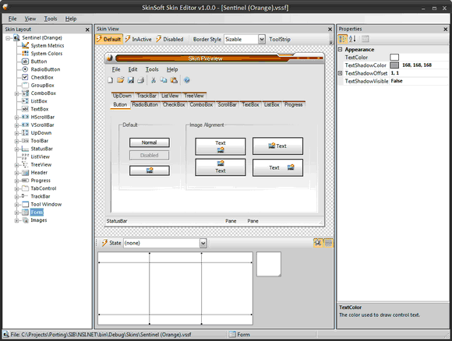Expand the ComboBox tree node

pyautogui.click(x=16, y=93)
